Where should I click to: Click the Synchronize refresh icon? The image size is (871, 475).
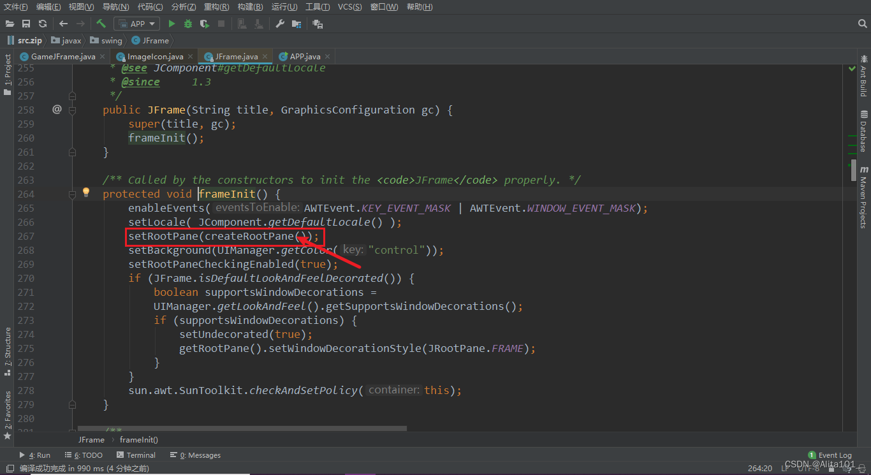coord(43,24)
